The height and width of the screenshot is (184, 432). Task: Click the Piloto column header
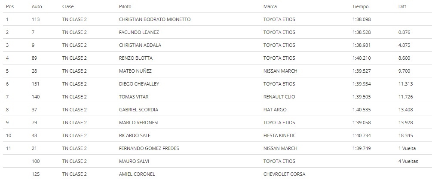125,6
